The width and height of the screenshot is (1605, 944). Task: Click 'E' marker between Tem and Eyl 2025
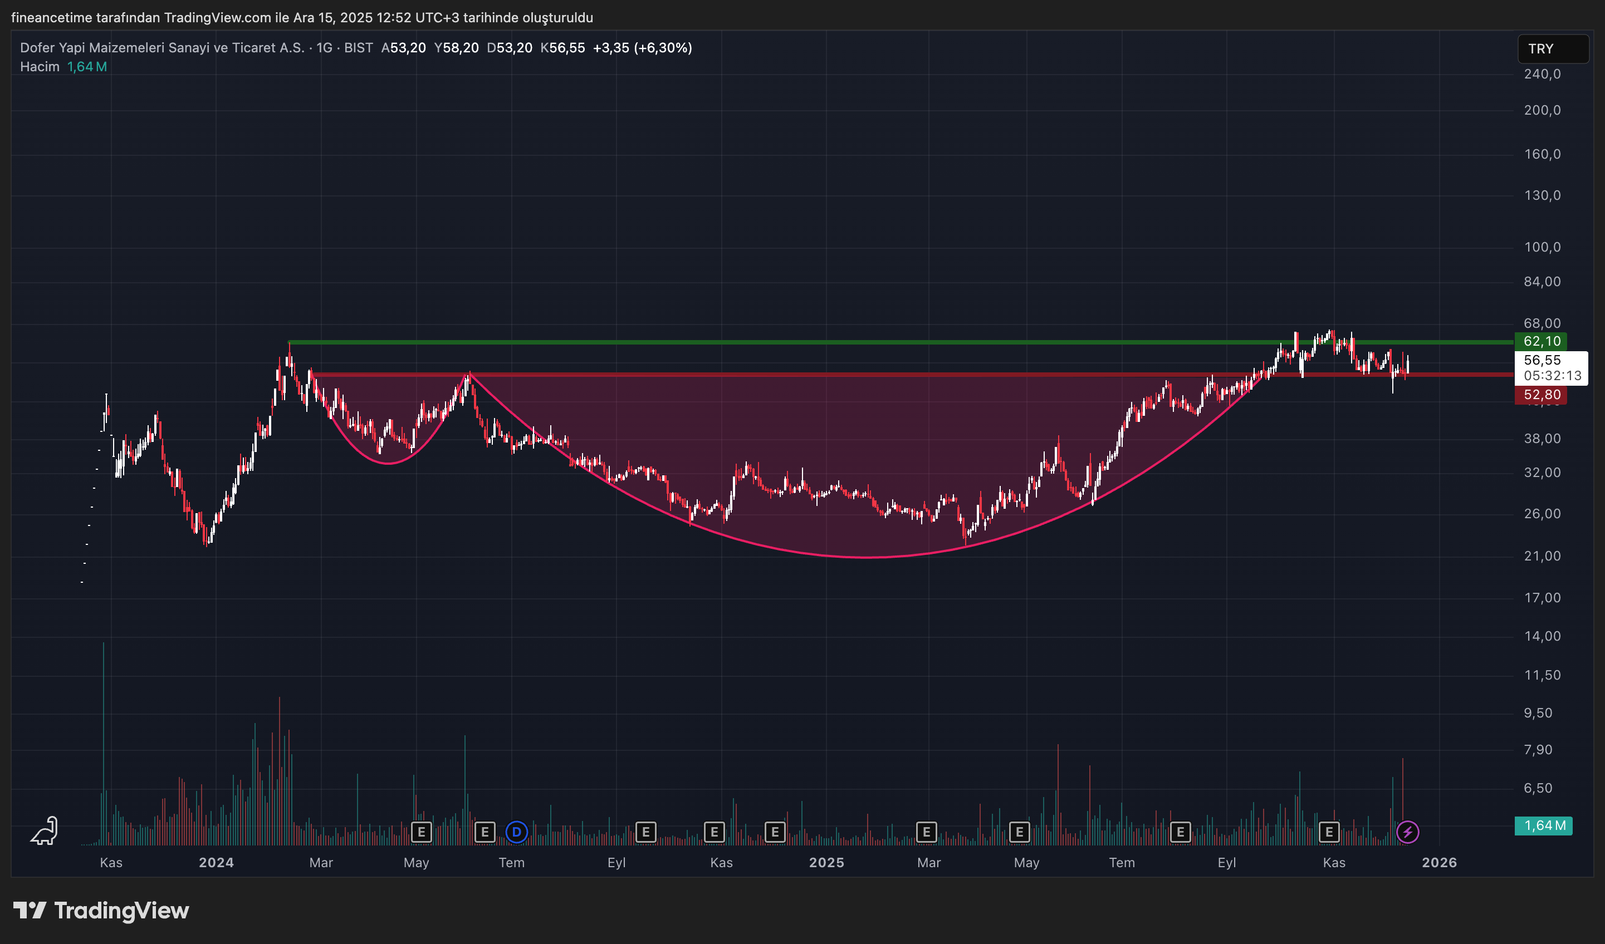tap(1180, 832)
